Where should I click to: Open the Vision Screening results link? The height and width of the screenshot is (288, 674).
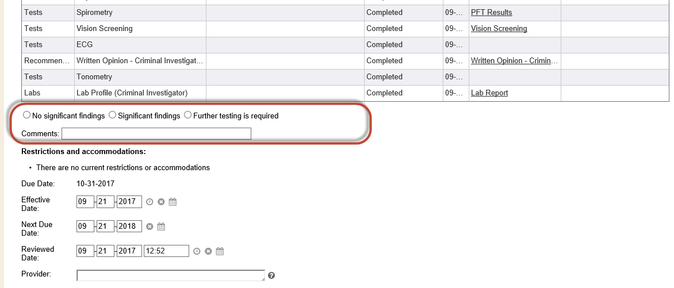pyautogui.click(x=499, y=28)
